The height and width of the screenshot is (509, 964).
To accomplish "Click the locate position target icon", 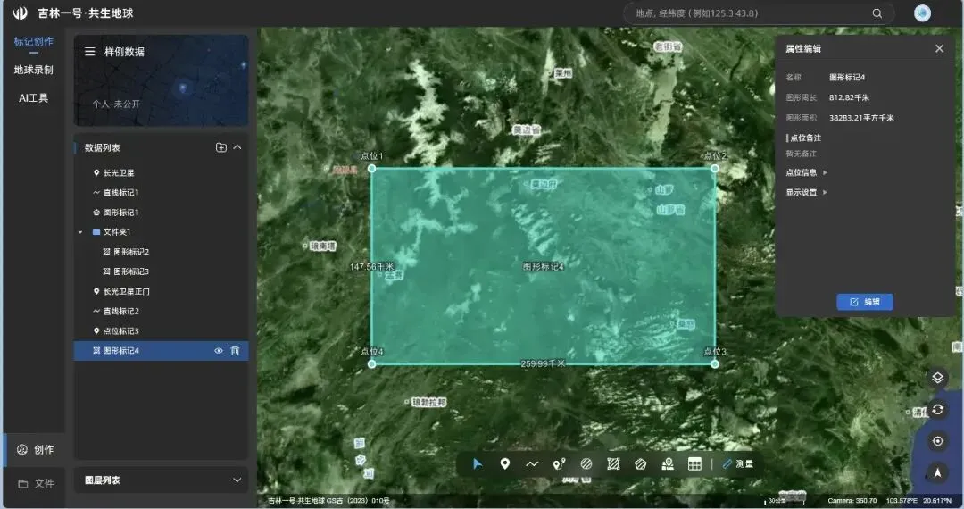I will [x=937, y=441].
